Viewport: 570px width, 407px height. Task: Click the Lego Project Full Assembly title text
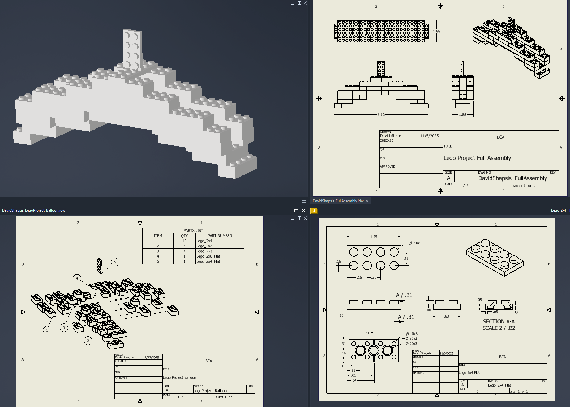(477, 158)
